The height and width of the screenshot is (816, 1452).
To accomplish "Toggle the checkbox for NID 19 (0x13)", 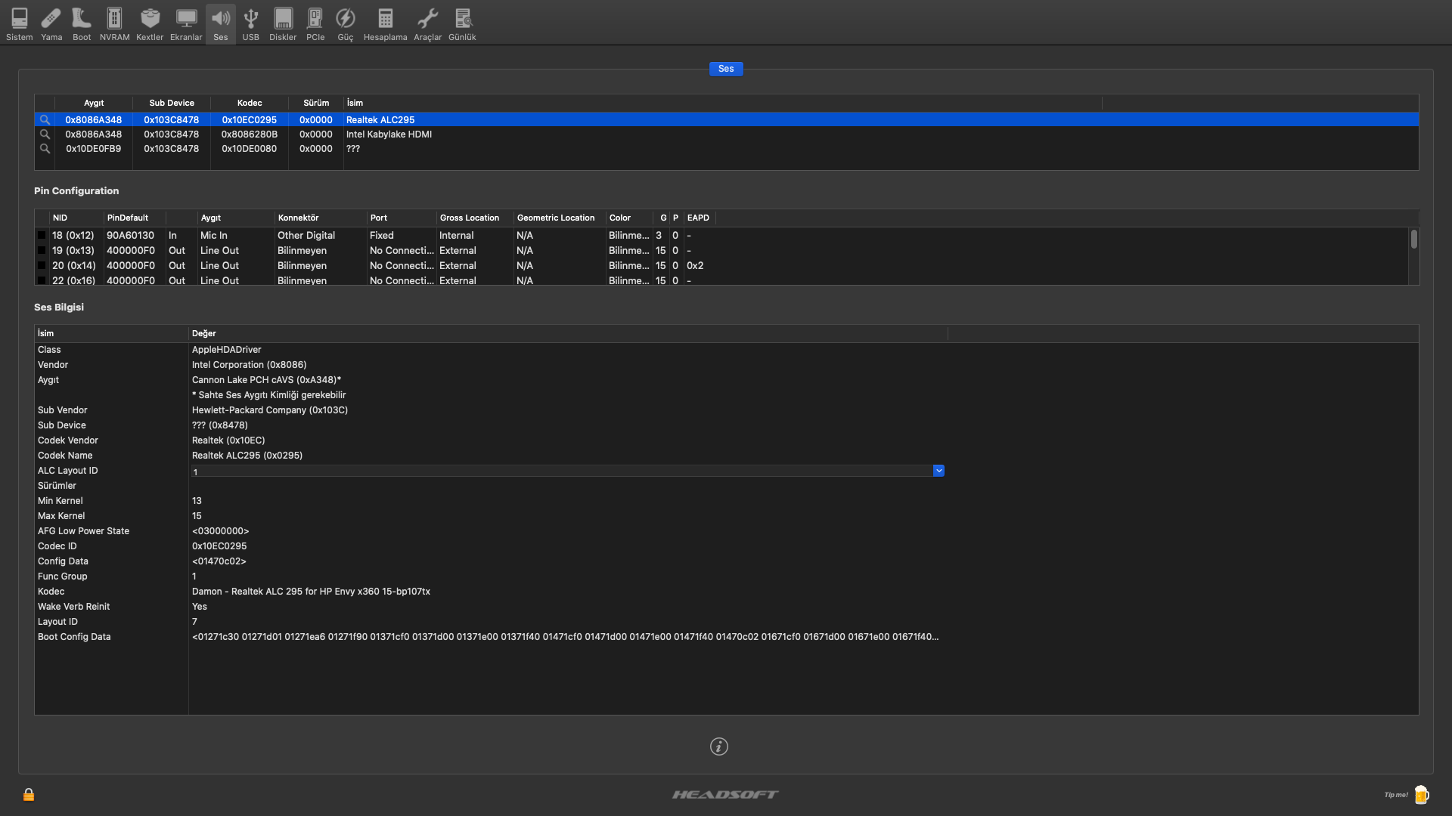I will pos(42,251).
